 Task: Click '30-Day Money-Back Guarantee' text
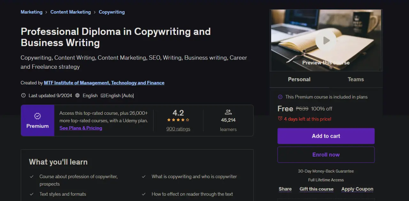tap(326, 171)
